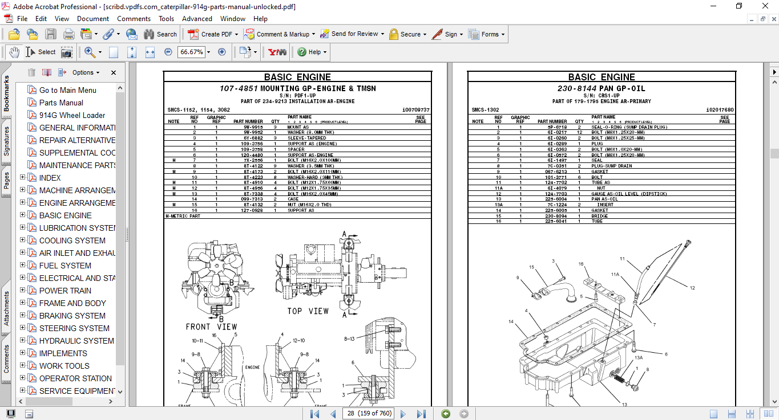Click the Search button with binoculars
The height and width of the screenshot is (420, 779).
[x=160, y=34]
